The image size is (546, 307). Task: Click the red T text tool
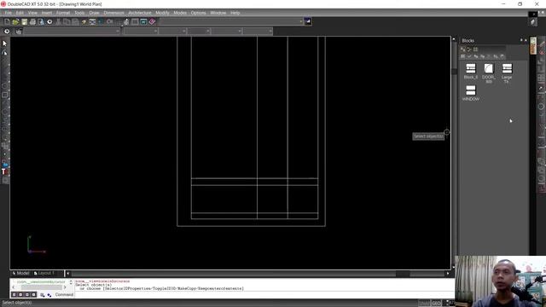4,171
